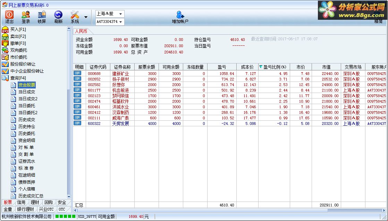
Task: Open detail icon for 天房发展 row
Action: tap(77, 123)
